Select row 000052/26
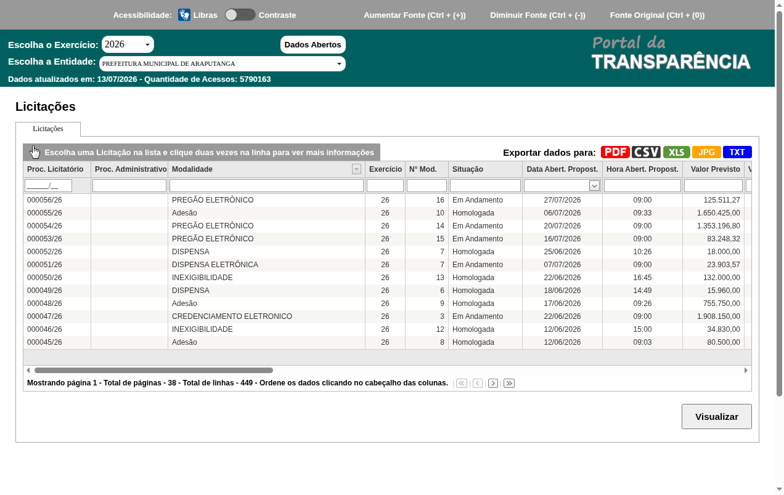The height and width of the screenshot is (495, 784). 387,252
